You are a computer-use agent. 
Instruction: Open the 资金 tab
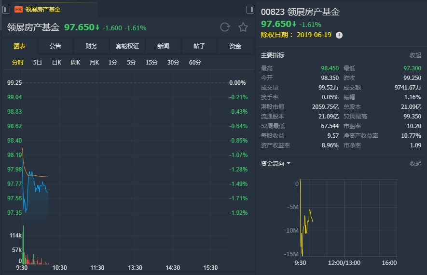(x=235, y=46)
